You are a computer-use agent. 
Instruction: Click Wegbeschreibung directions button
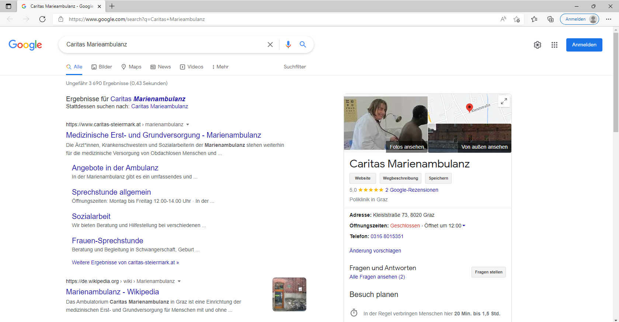point(400,178)
